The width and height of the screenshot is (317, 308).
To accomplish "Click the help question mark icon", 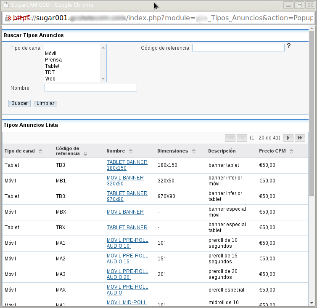I will (289, 46).
